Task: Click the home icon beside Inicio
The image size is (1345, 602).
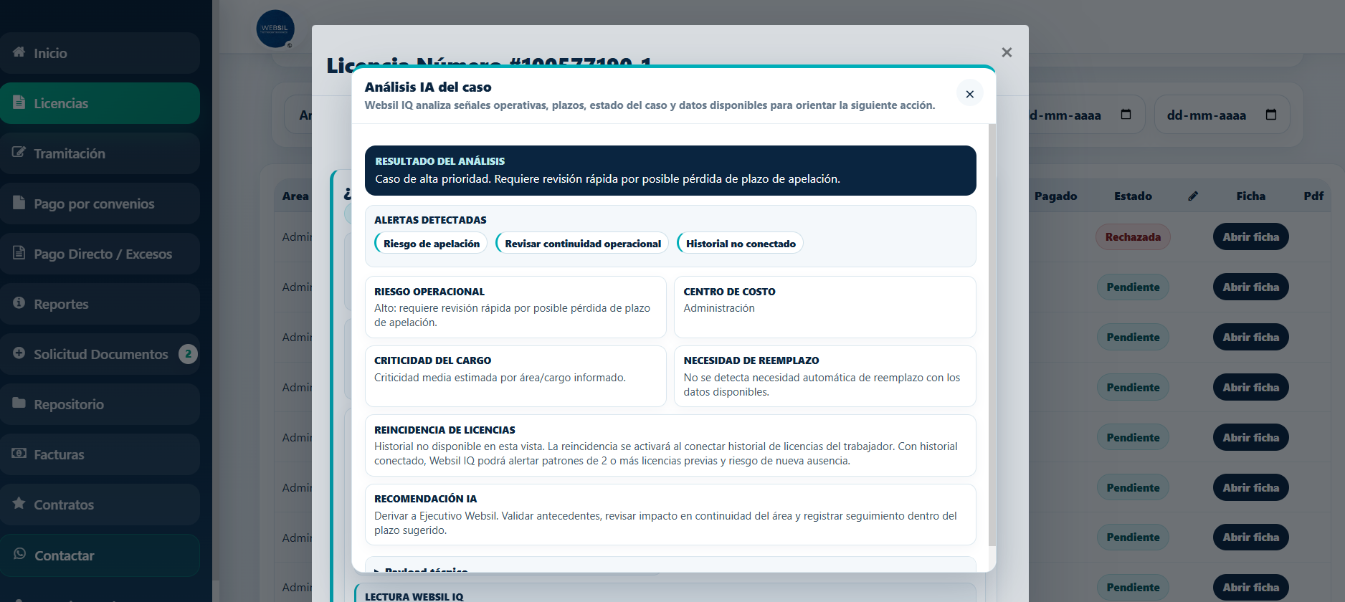Action: pyautogui.click(x=19, y=52)
